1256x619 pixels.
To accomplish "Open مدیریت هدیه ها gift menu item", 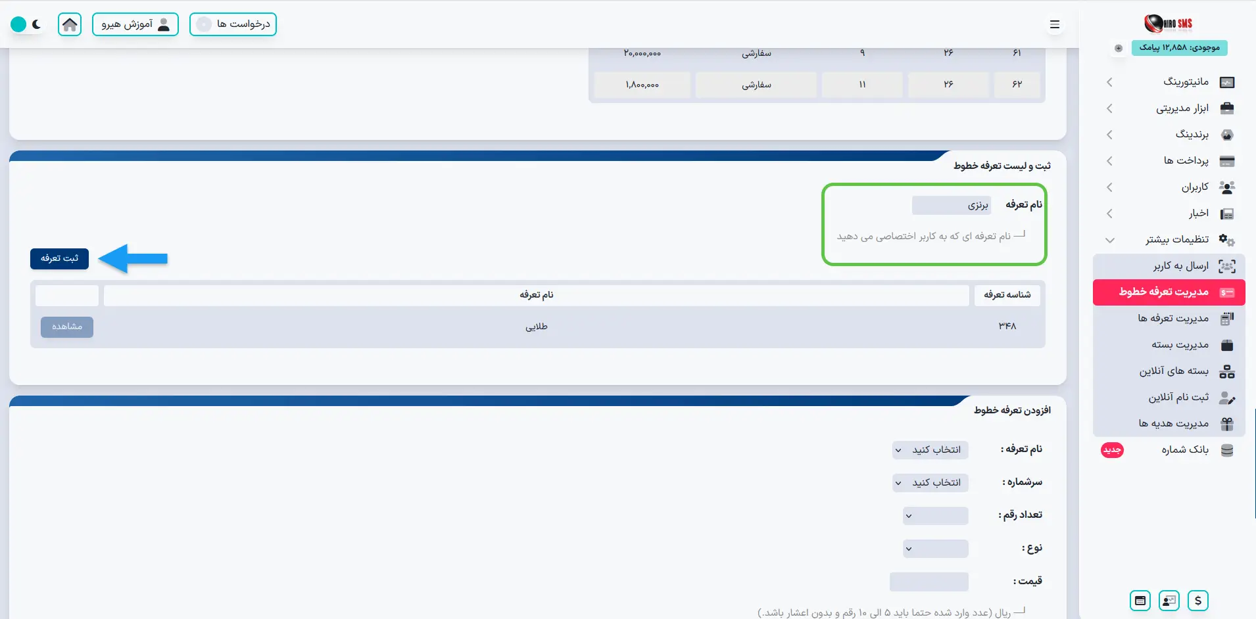I will tap(1174, 424).
